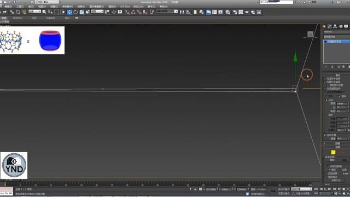Click the Select and Place tool

click(87, 12)
